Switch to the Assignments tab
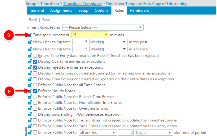217x136 pixels. pyautogui.click(x=61, y=11)
